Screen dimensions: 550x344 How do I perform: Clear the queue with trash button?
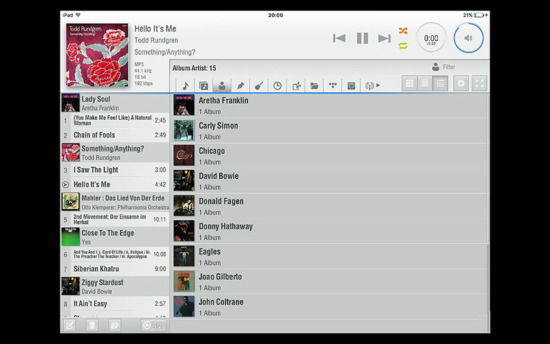pyautogui.click(x=92, y=325)
